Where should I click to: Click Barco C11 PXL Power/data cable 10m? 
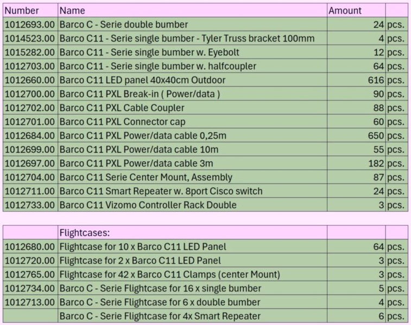click(x=192, y=149)
